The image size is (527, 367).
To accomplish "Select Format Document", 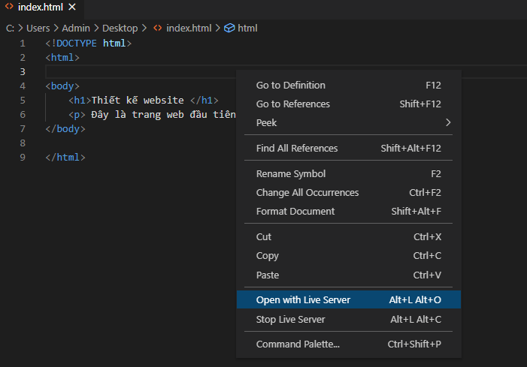I will point(349,212).
